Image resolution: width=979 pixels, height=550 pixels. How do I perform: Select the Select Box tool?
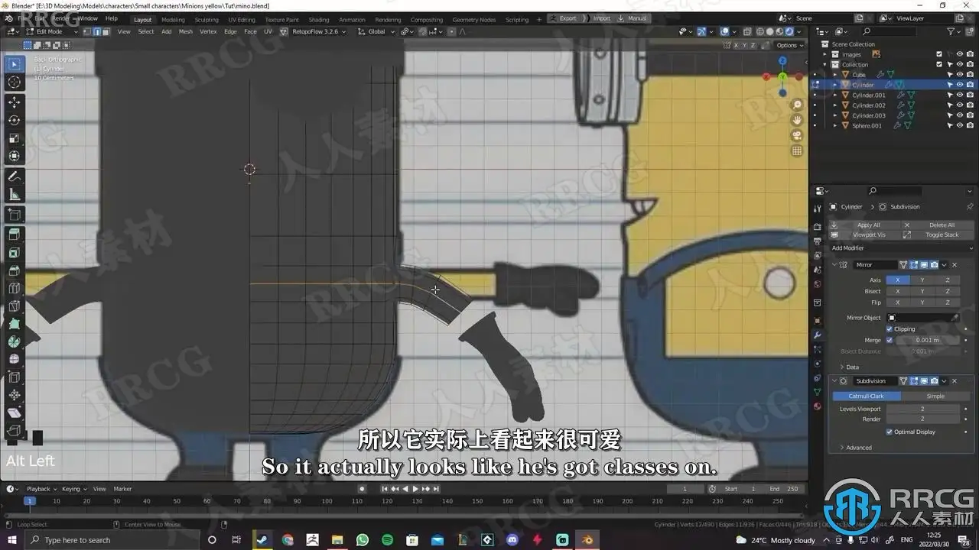[14, 64]
